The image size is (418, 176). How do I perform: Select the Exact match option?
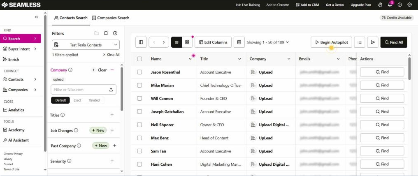click(77, 100)
